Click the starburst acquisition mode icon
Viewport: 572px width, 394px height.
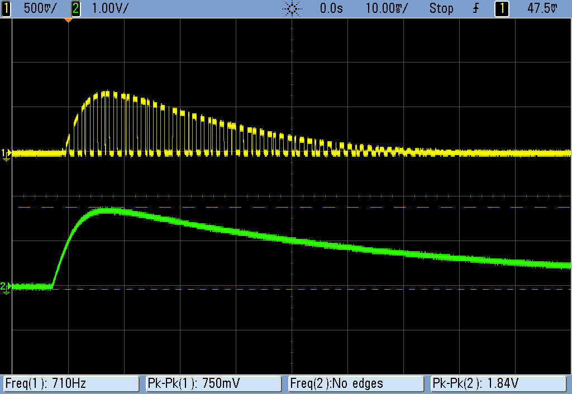[x=292, y=8]
